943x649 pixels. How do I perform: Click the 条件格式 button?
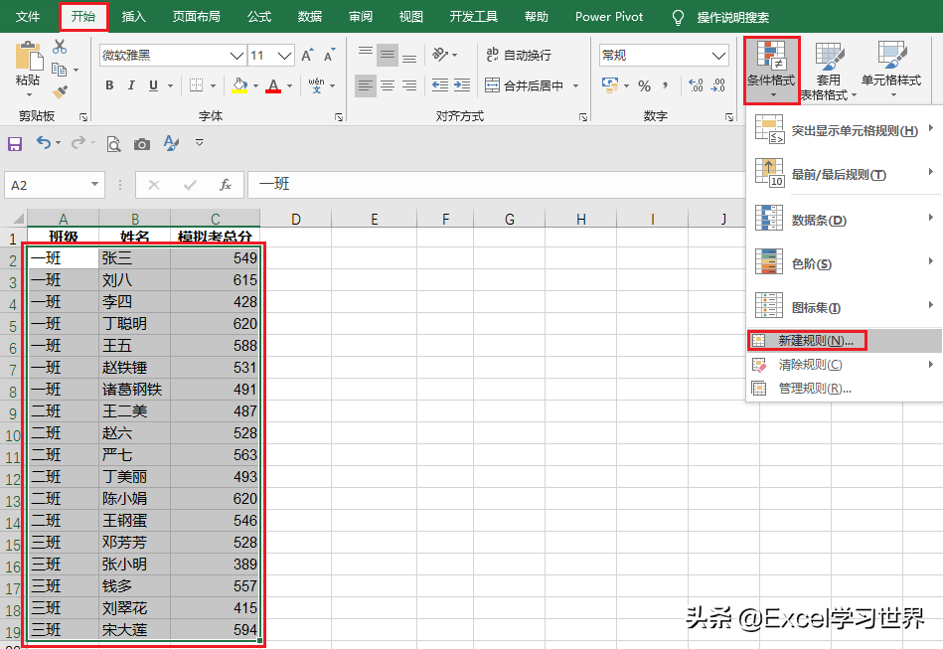click(x=772, y=70)
